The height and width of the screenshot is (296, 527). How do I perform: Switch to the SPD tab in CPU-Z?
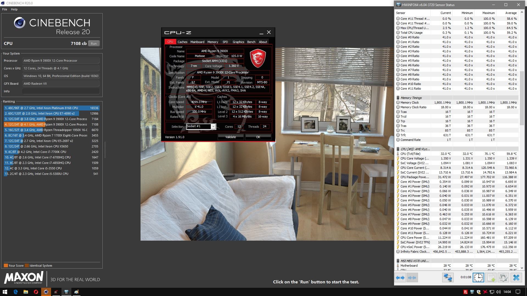[x=225, y=42]
